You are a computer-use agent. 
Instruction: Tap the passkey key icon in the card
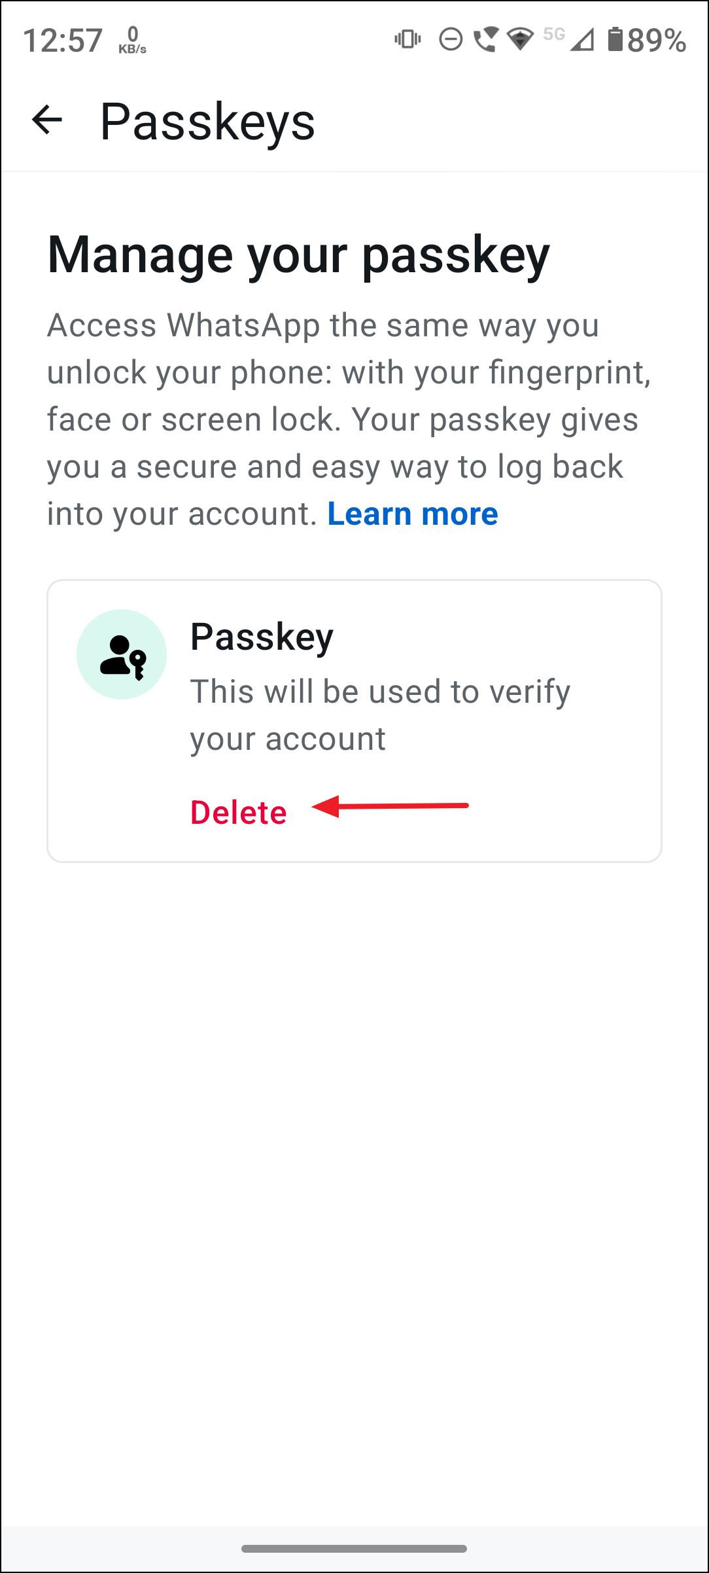click(122, 654)
